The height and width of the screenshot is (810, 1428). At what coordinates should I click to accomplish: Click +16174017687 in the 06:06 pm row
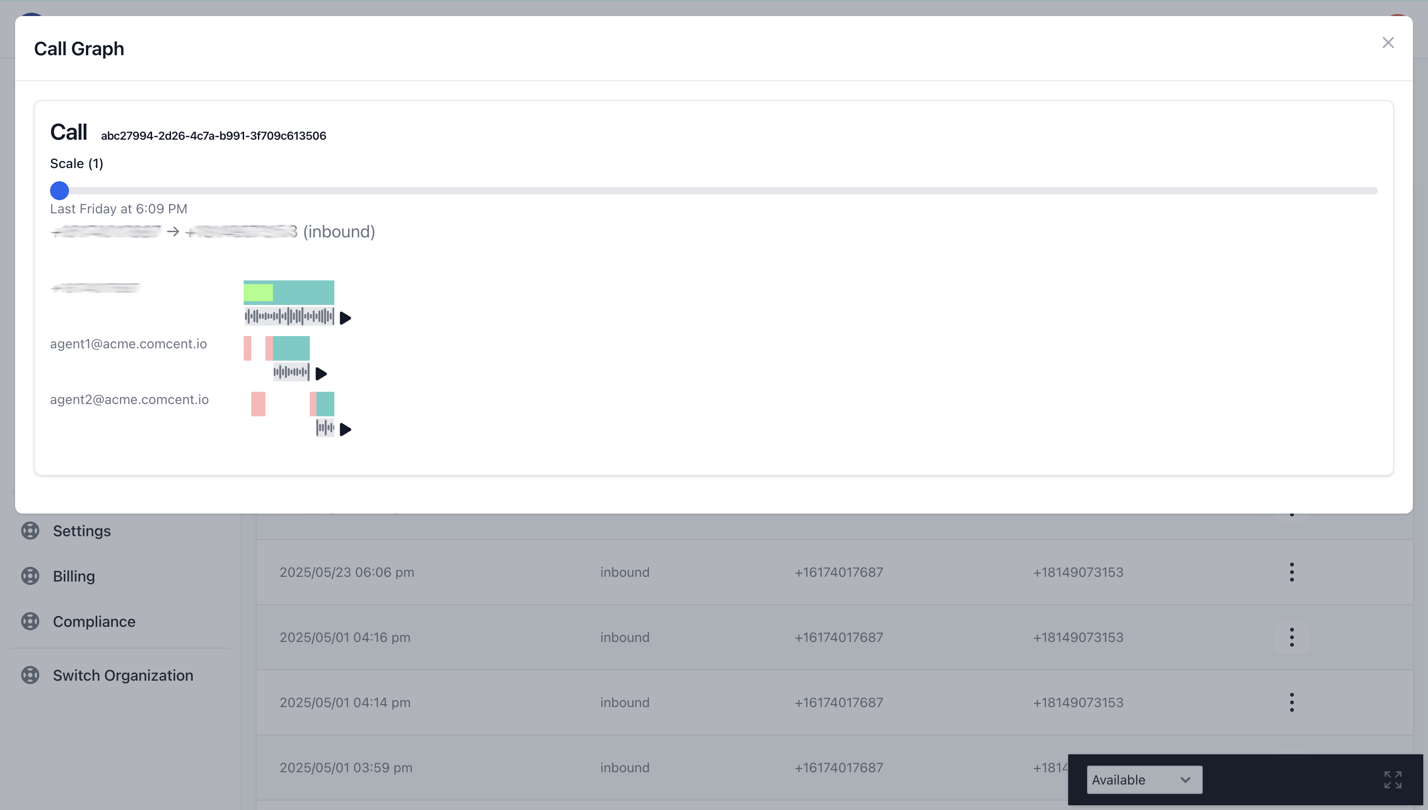point(839,573)
